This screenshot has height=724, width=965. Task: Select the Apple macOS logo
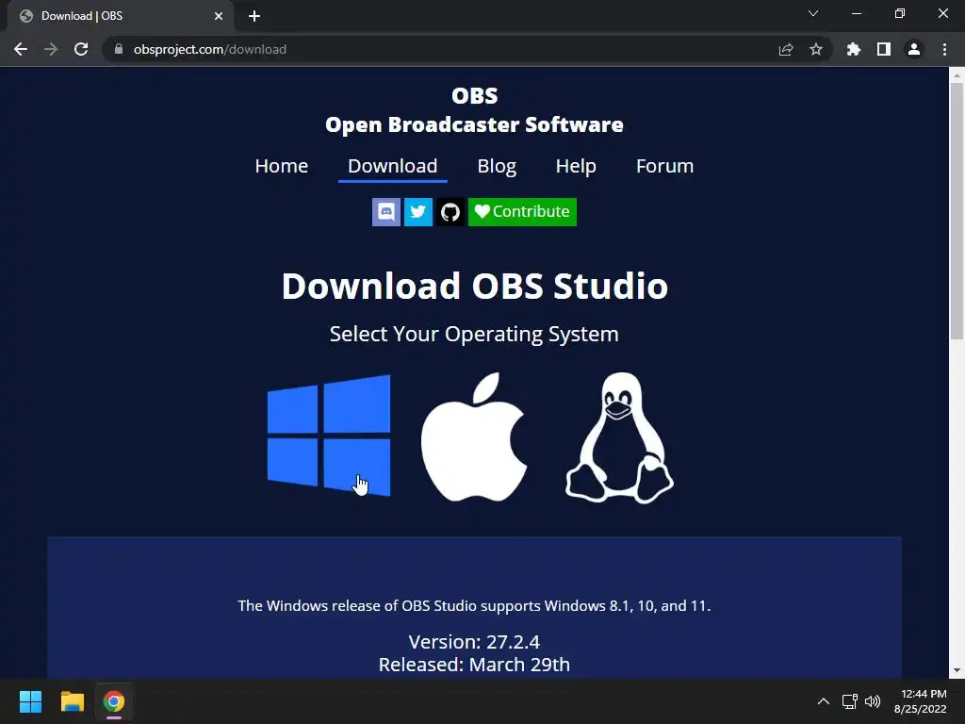tap(474, 436)
